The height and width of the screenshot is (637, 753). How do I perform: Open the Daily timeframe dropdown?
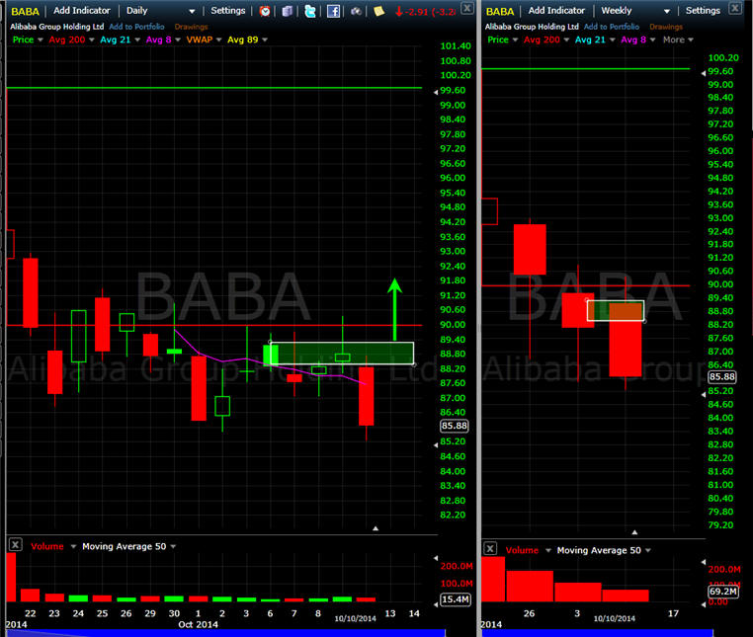pyautogui.click(x=160, y=11)
